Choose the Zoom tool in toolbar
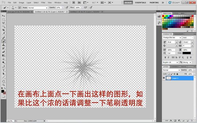The height and width of the screenshot is (123, 197). point(3,85)
